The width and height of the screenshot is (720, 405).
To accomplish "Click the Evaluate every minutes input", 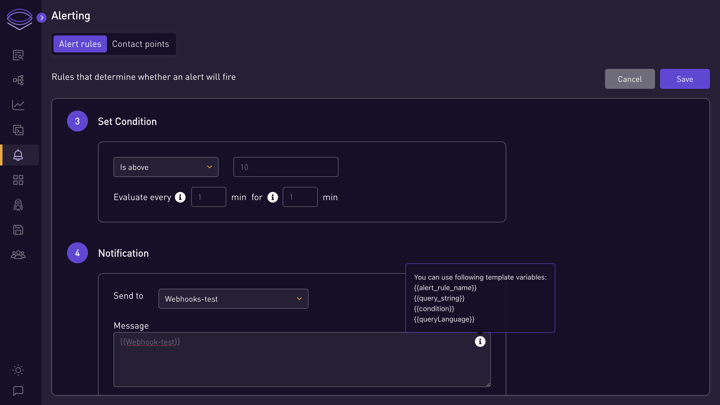I will point(208,197).
